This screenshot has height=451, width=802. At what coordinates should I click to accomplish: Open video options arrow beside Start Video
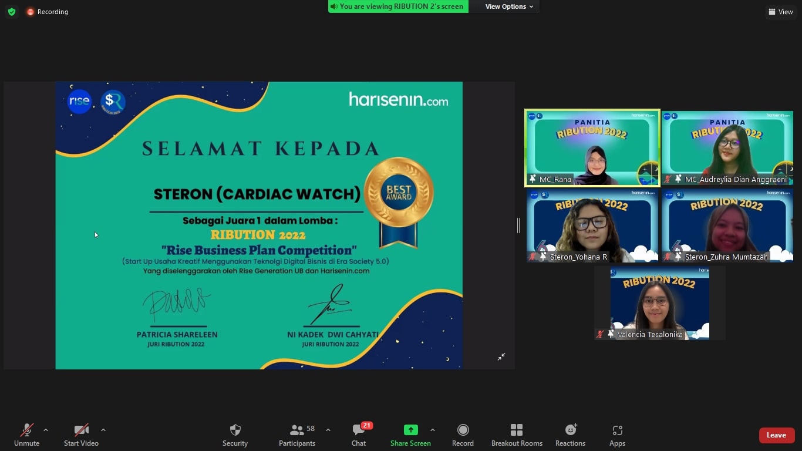(x=103, y=430)
